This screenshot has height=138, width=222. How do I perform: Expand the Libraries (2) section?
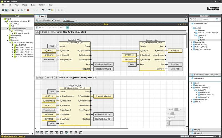pyautogui.click(x=190, y=133)
